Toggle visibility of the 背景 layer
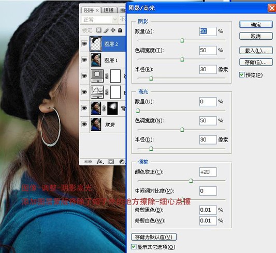This screenshot has width=276, height=253. pos(84,124)
